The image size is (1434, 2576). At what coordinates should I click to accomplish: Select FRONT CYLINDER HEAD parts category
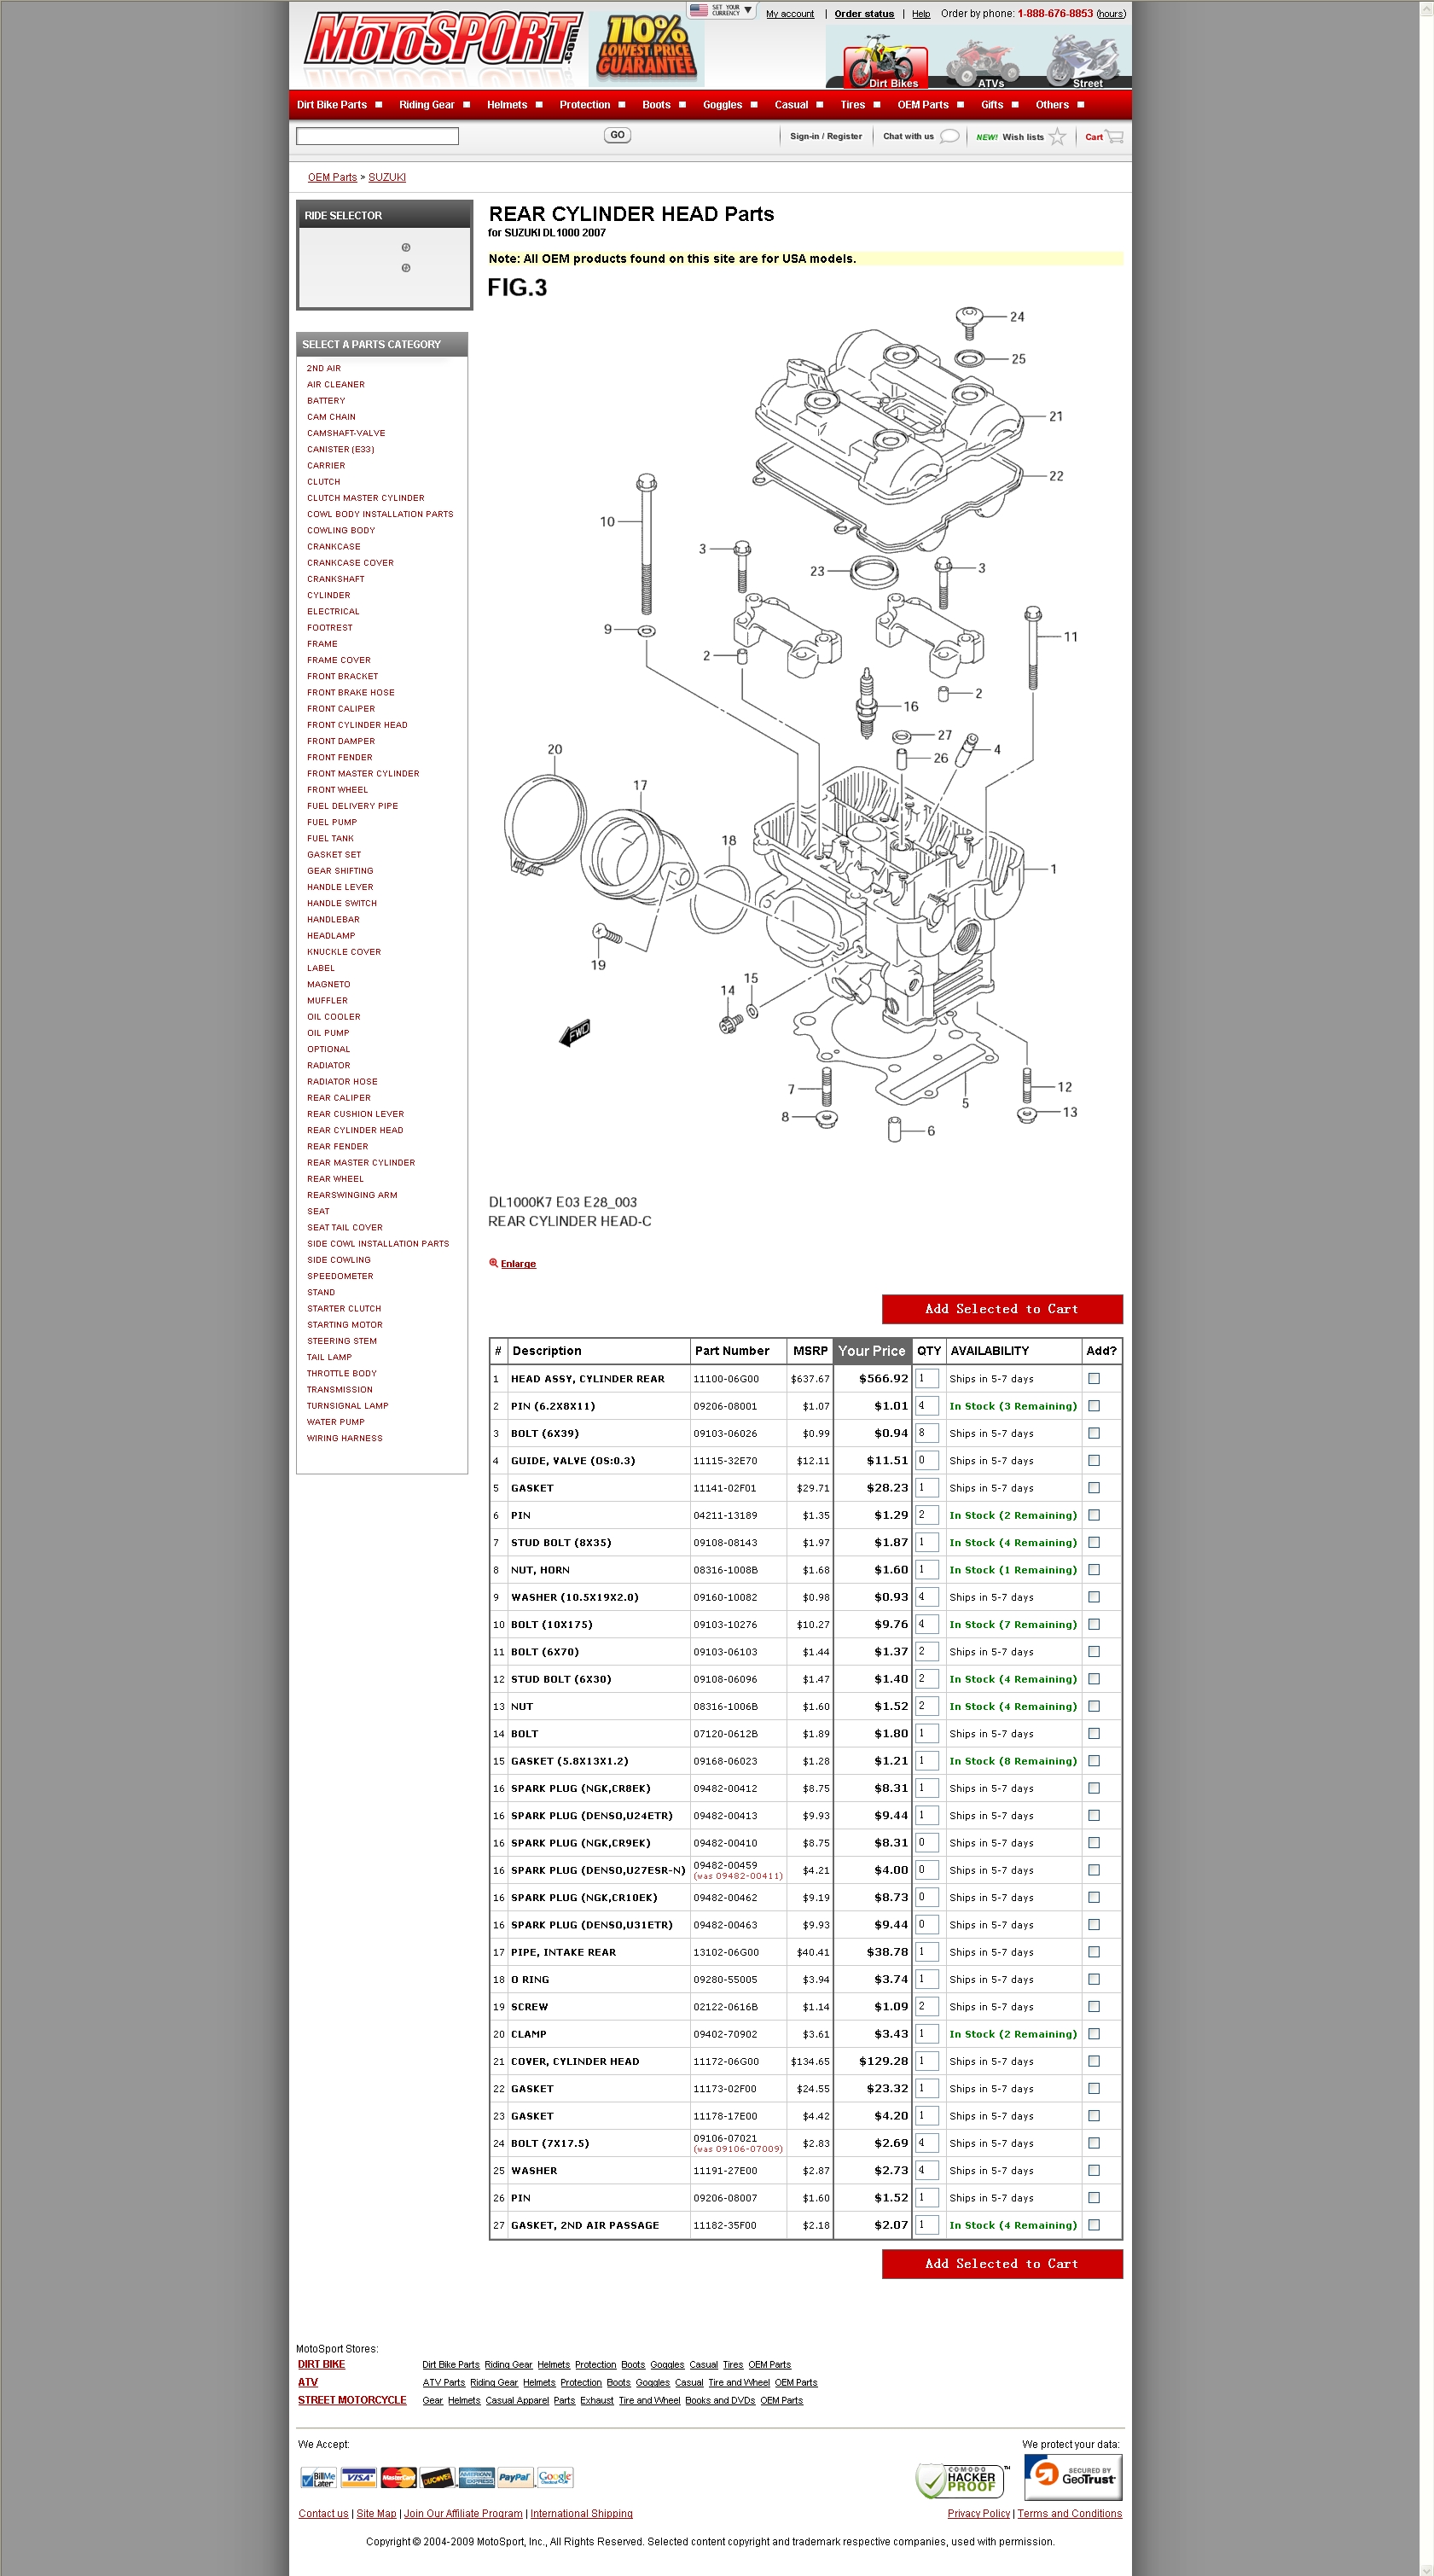pyautogui.click(x=357, y=725)
